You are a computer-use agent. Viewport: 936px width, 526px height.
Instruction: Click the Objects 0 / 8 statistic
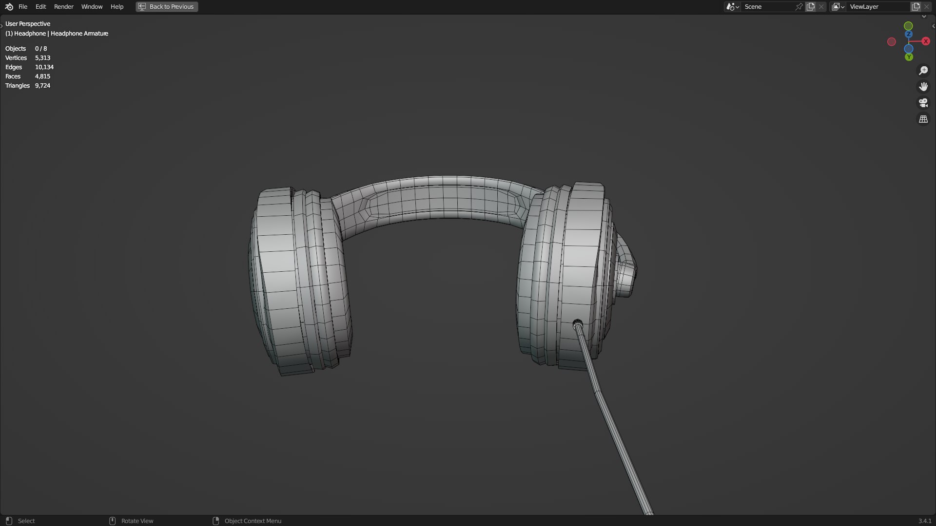(26, 49)
